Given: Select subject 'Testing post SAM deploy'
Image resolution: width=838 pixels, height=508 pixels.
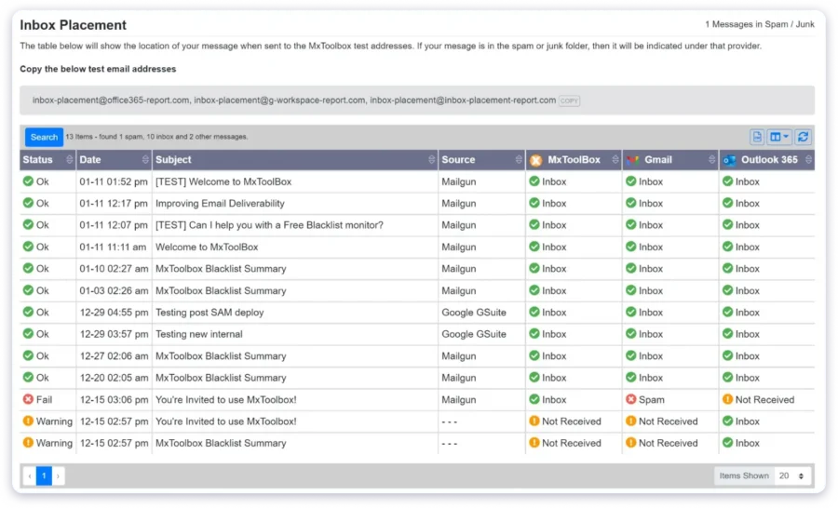Looking at the screenshot, I should click(209, 313).
